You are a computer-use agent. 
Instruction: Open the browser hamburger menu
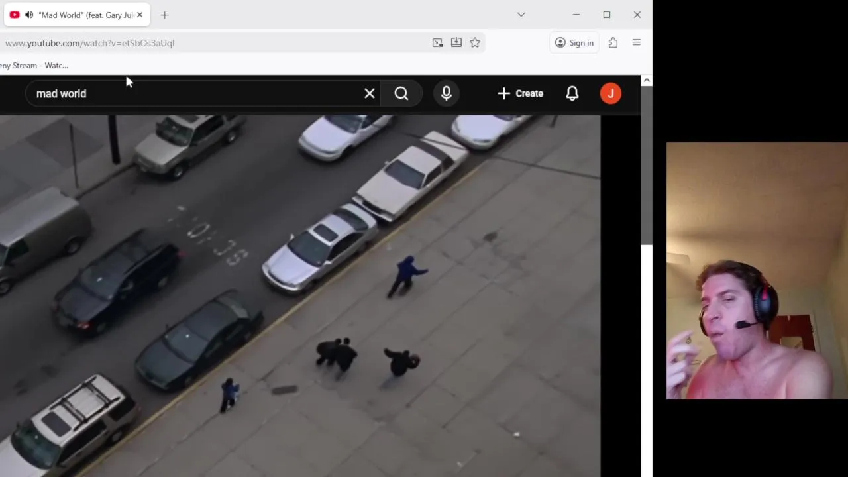(x=637, y=42)
